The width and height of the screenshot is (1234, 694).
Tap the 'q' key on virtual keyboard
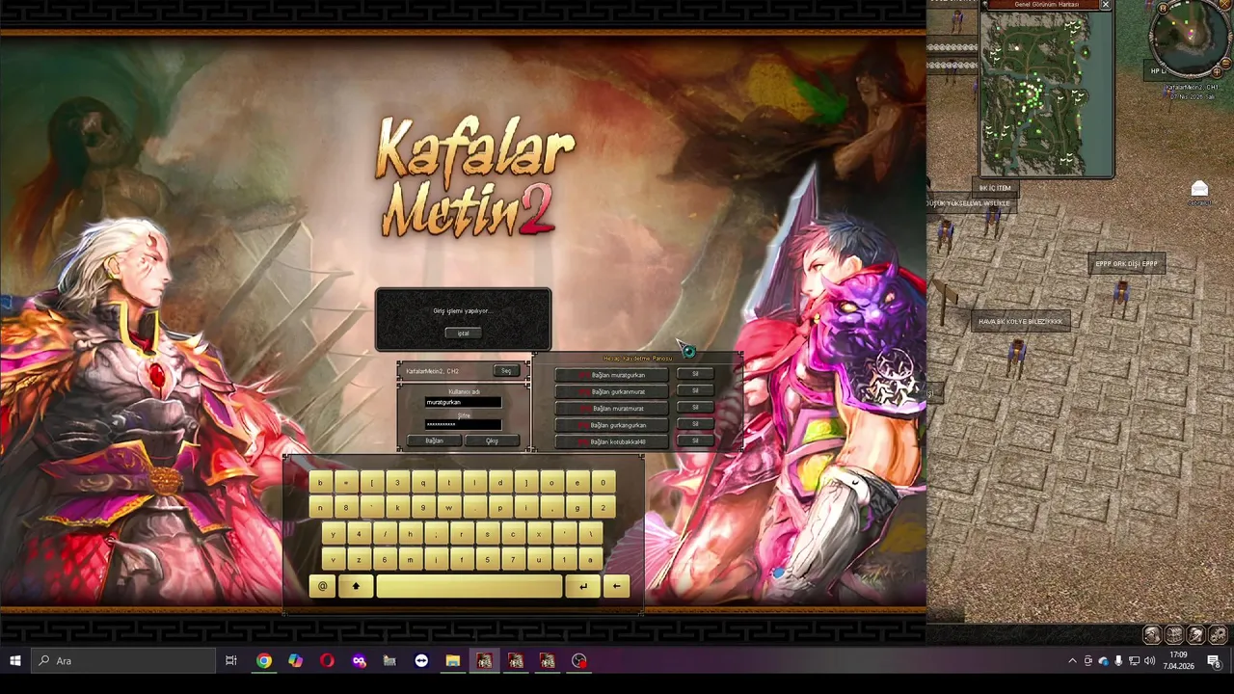(424, 482)
